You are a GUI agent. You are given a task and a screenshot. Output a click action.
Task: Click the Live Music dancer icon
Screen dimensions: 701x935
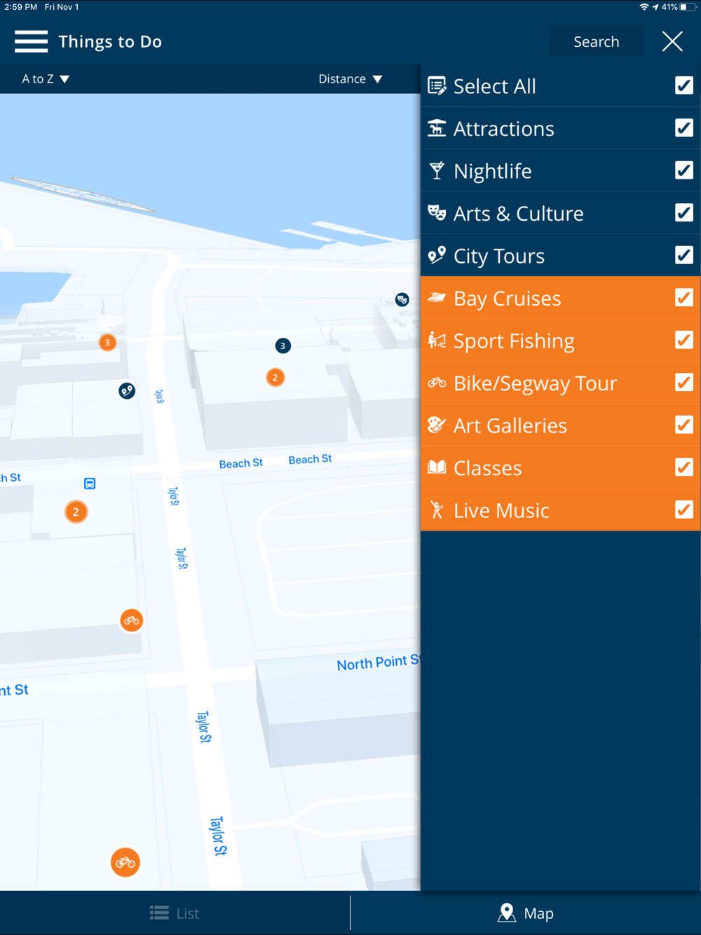click(x=437, y=510)
